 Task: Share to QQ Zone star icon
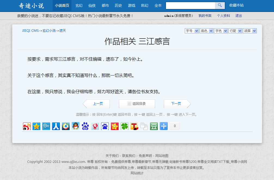pos(36,126)
